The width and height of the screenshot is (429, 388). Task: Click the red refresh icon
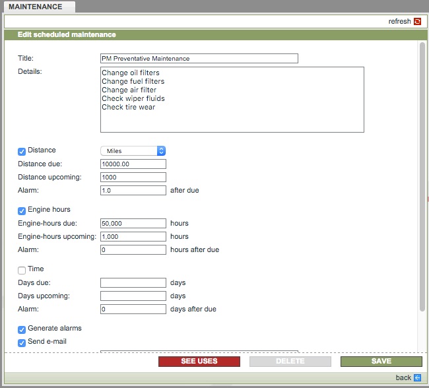tap(417, 21)
